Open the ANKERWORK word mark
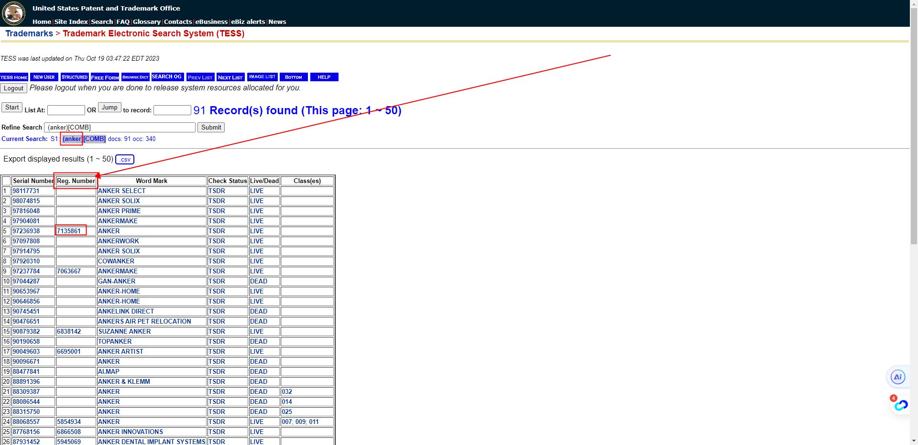 point(118,241)
